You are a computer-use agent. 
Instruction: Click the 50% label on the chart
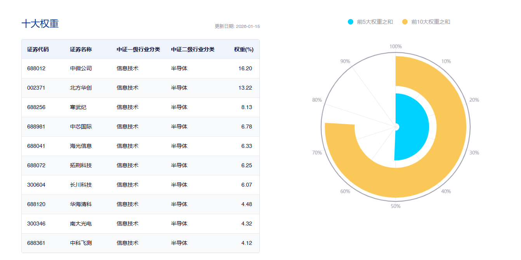395,206
